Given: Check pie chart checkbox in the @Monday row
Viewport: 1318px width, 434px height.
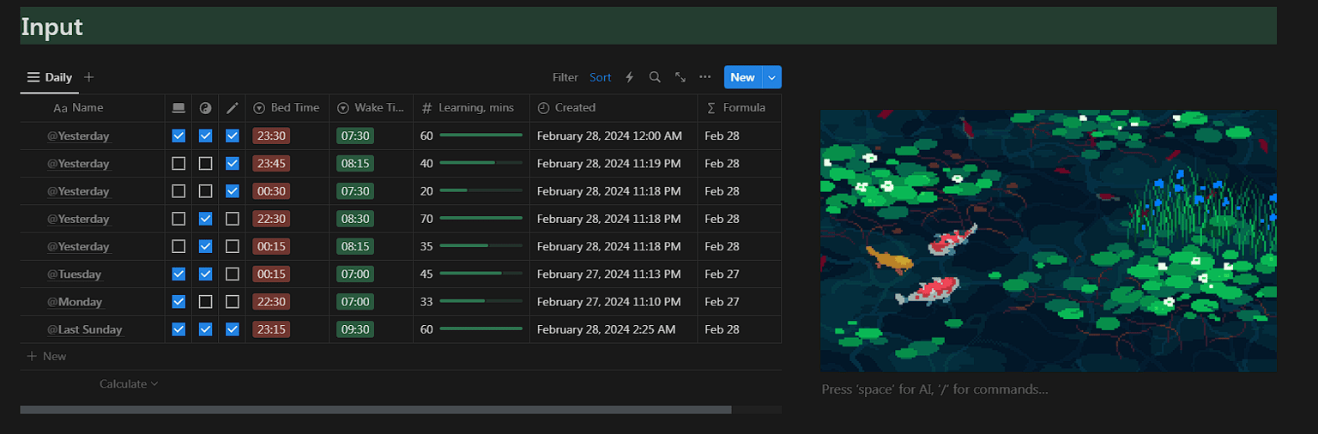Looking at the screenshot, I should (205, 302).
